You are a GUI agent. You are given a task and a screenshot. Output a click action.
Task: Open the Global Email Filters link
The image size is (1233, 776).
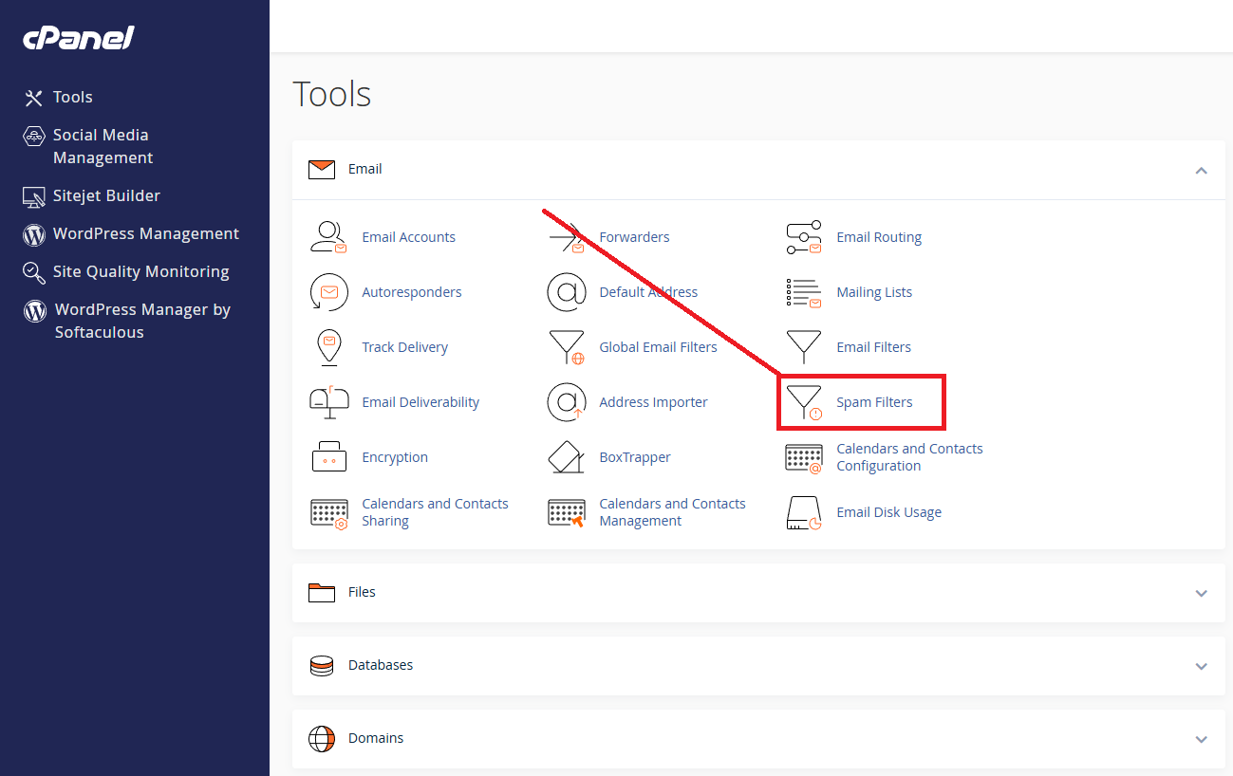658,347
